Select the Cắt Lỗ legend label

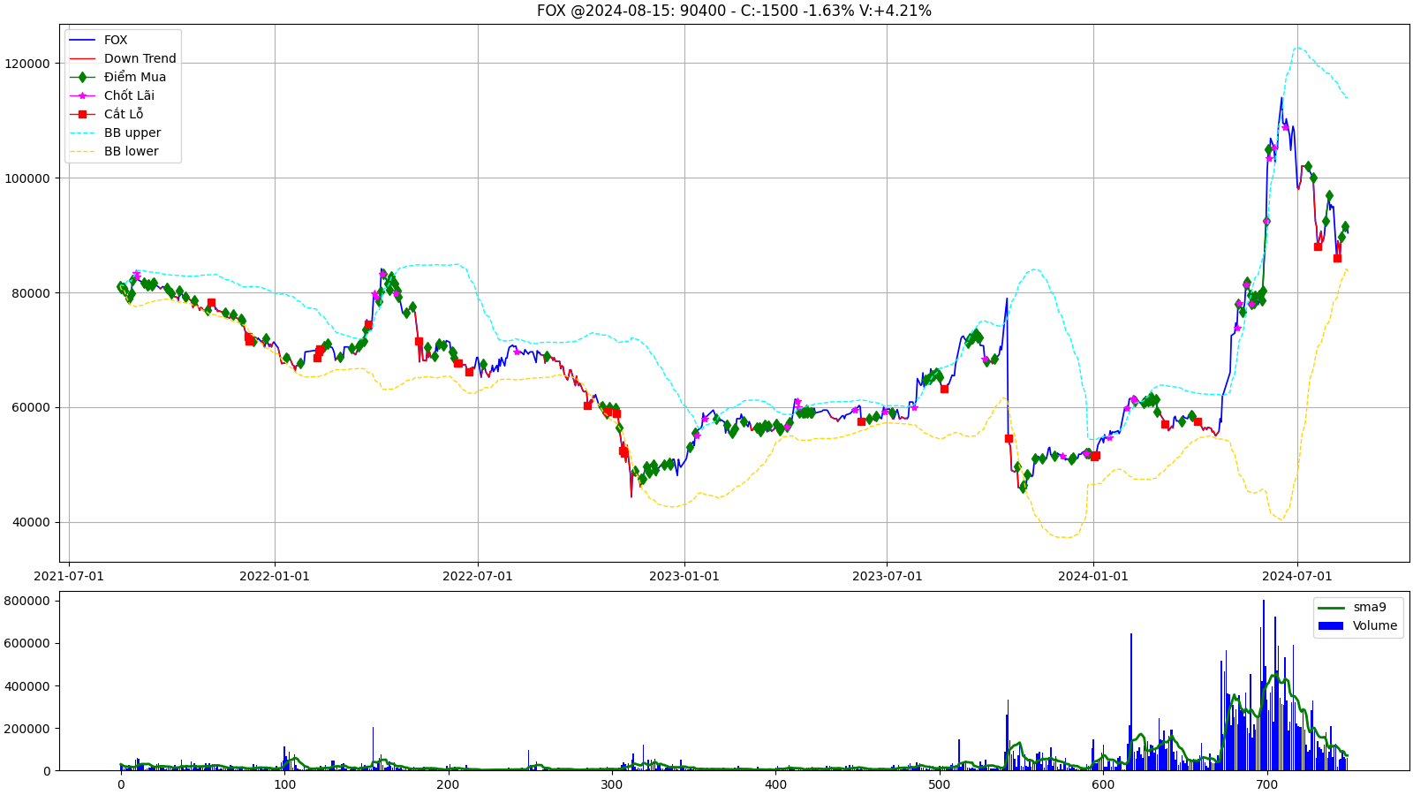click(x=124, y=114)
